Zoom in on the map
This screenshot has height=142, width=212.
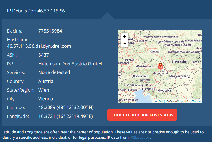(124, 36)
